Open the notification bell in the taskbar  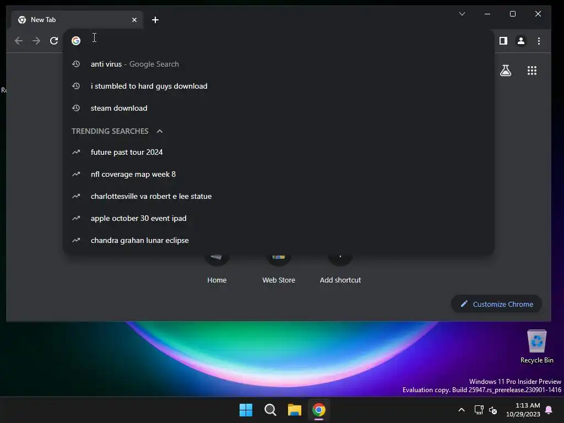(x=549, y=410)
